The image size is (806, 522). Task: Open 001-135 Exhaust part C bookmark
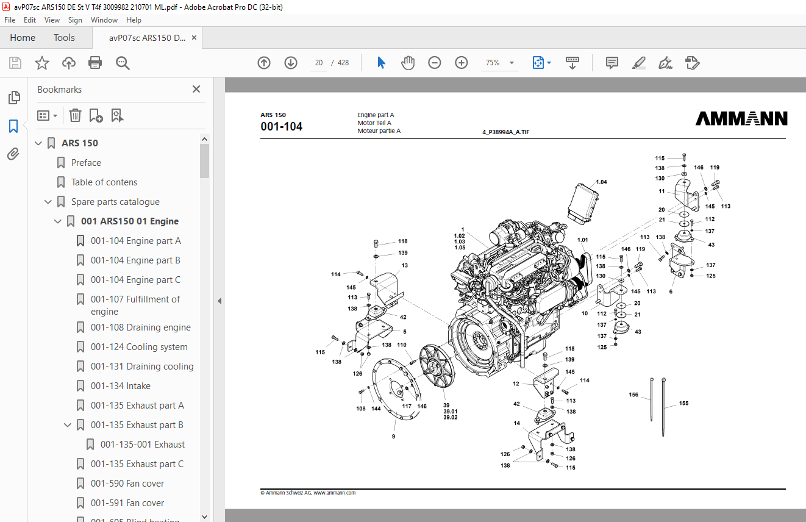tap(137, 464)
